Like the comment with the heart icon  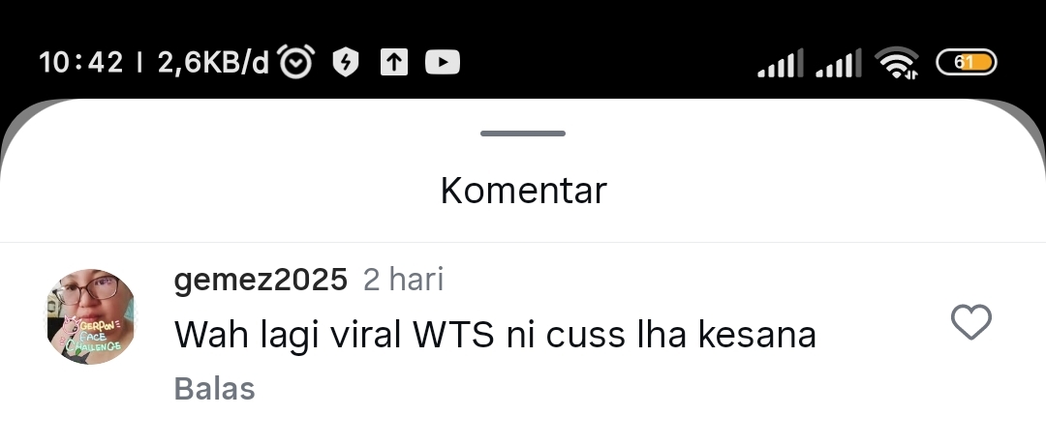click(x=970, y=323)
